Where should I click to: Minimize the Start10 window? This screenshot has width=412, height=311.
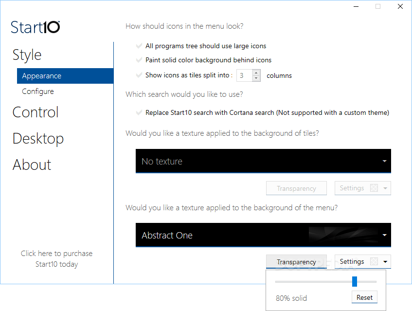[x=356, y=6]
